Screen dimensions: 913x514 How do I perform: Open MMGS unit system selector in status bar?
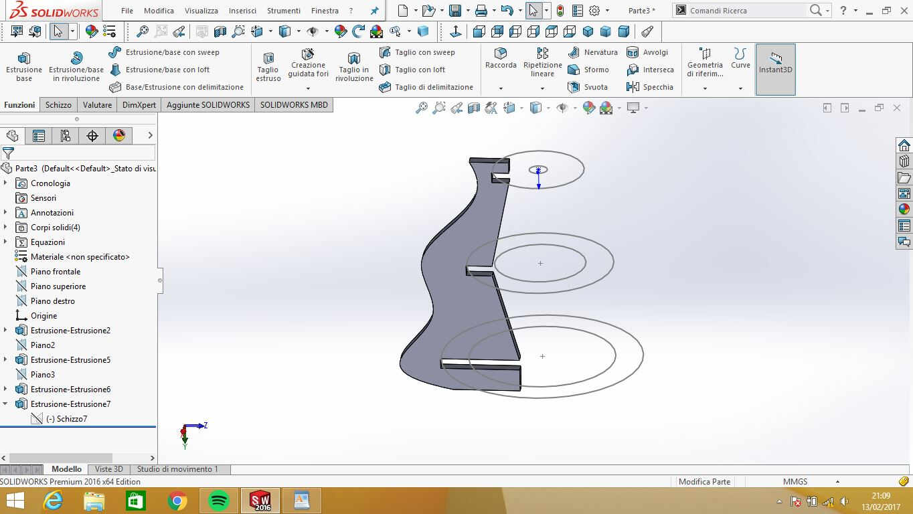coord(811,481)
